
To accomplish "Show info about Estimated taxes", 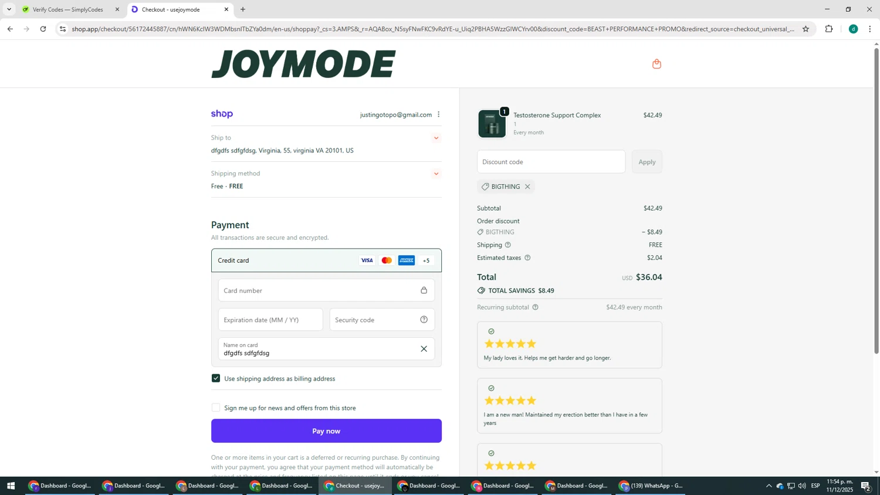I will coord(527,257).
